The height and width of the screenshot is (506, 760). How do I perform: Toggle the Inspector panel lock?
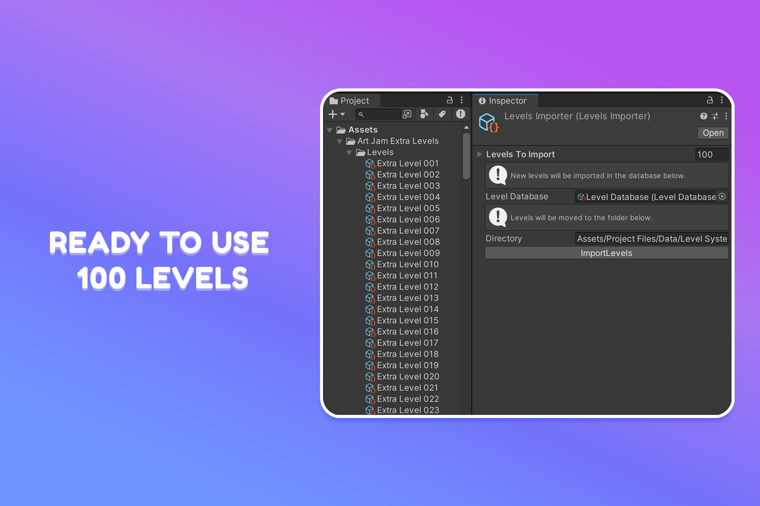(x=710, y=100)
